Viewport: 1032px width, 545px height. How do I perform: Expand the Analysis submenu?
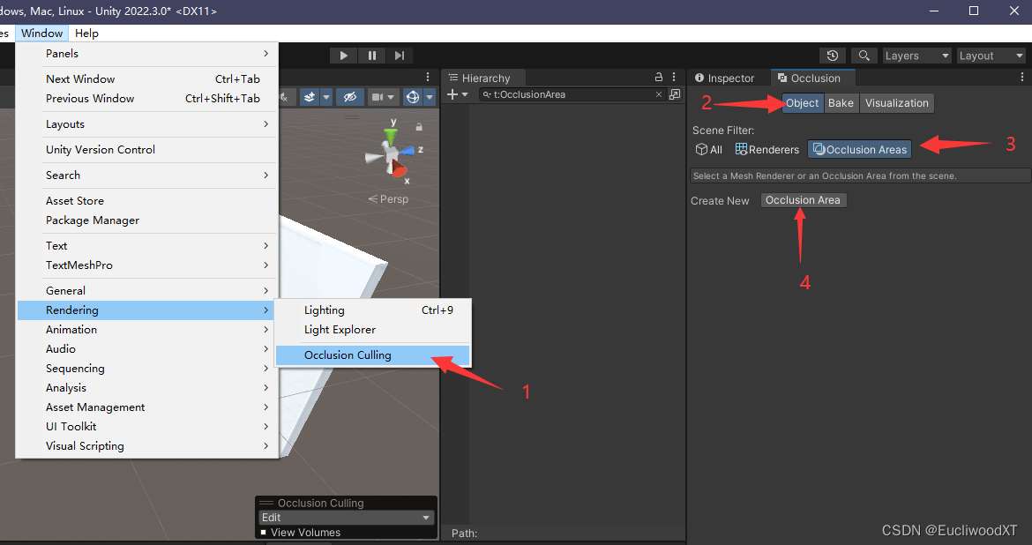148,388
